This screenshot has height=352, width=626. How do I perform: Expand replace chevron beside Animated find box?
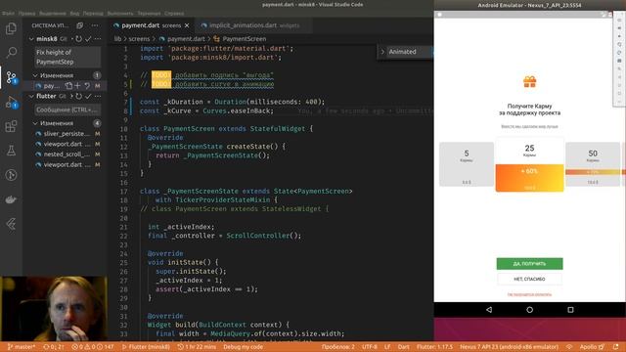[x=382, y=52]
